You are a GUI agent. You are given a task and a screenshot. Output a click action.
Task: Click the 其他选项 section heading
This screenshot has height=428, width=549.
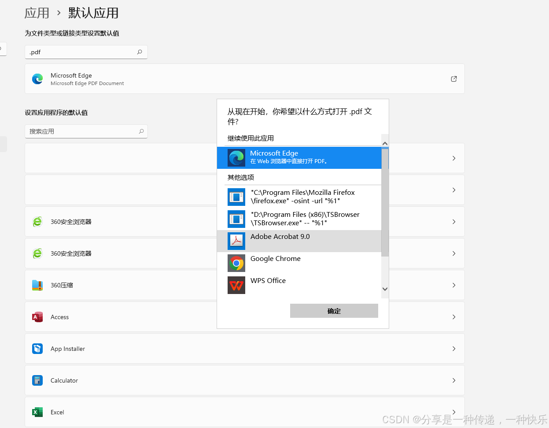click(x=241, y=177)
